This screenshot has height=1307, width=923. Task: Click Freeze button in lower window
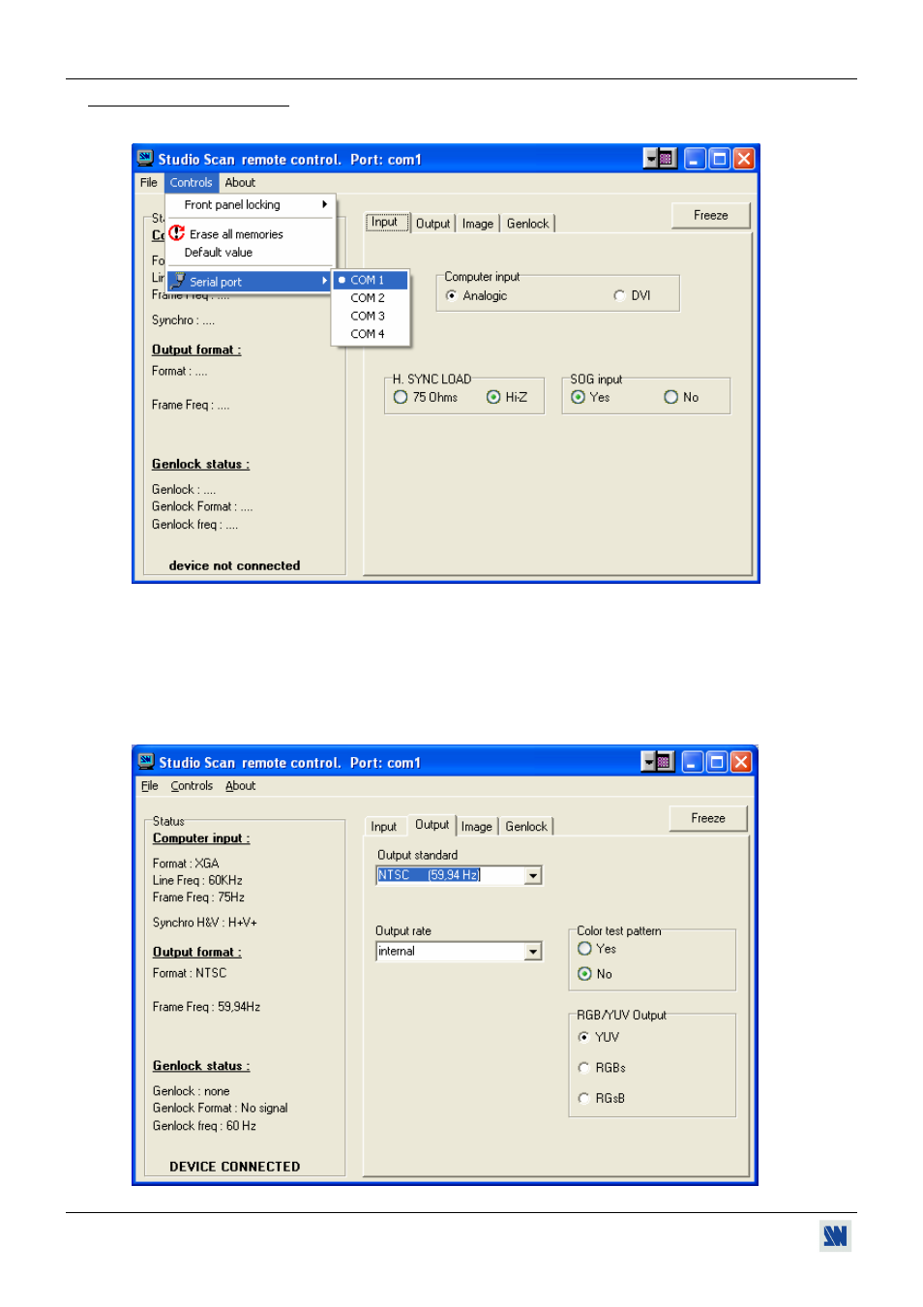click(708, 818)
